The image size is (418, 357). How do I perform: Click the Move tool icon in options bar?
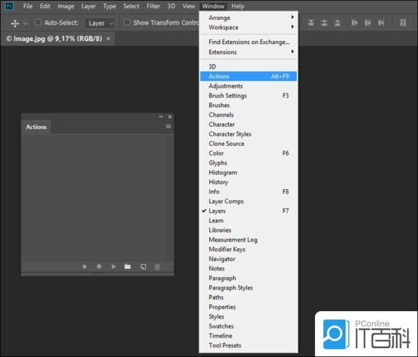[15, 23]
